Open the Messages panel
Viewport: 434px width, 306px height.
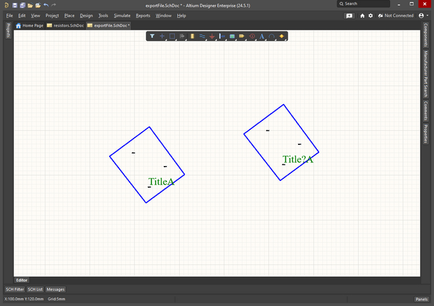[55, 289]
